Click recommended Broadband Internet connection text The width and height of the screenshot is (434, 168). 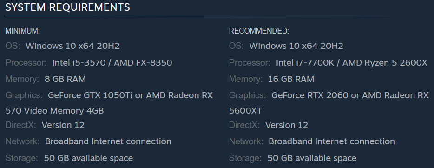pos(332,141)
